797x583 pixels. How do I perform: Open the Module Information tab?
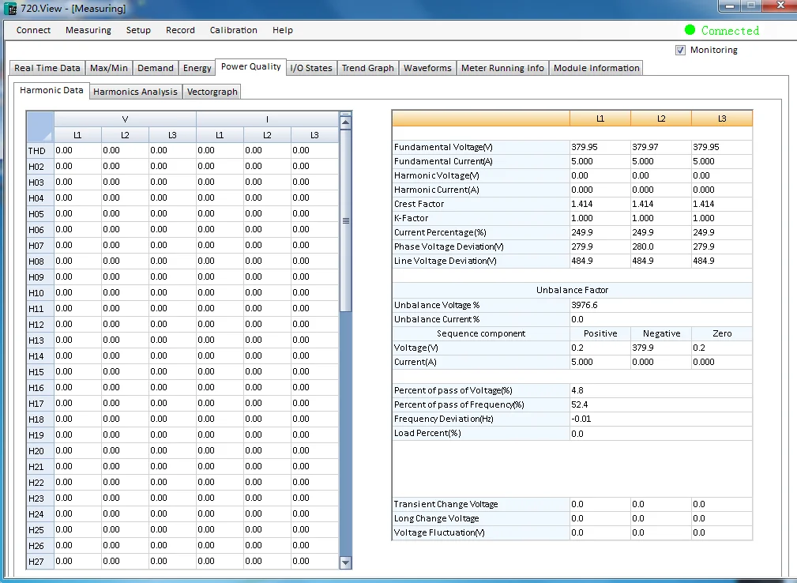coord(596,68)
